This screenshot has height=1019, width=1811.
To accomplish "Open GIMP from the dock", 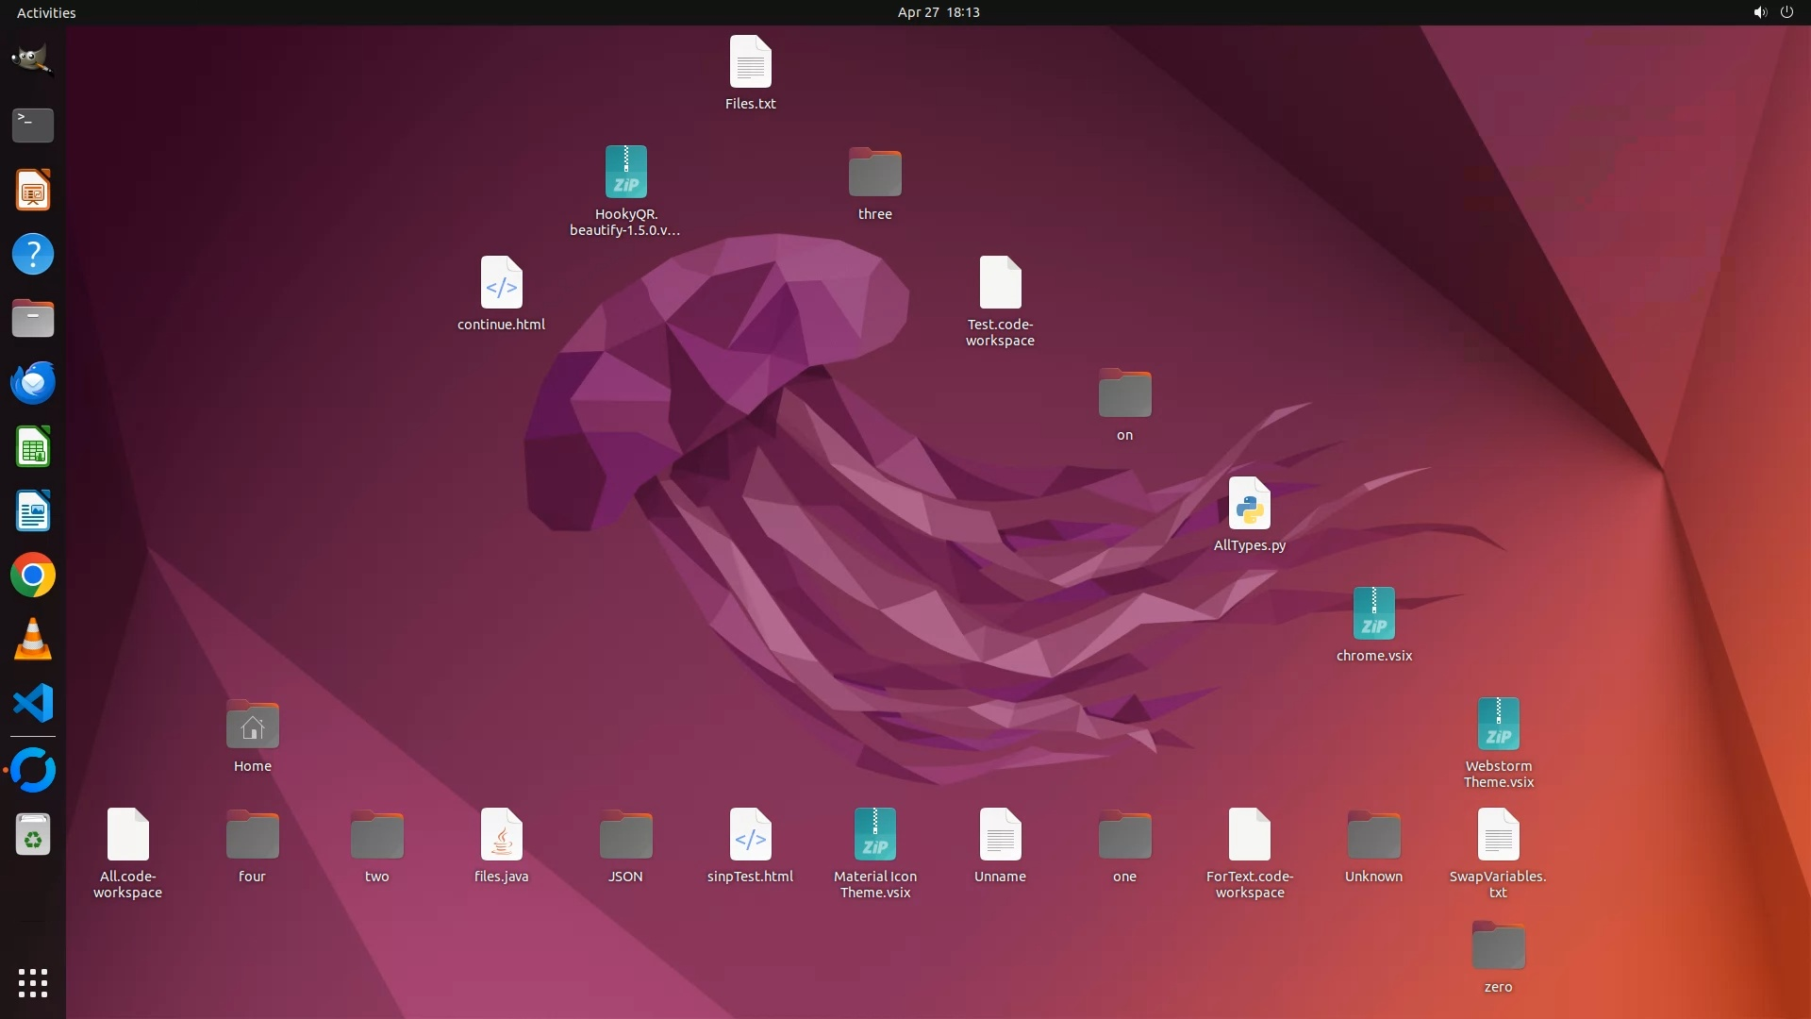I will tap(32, 59).
